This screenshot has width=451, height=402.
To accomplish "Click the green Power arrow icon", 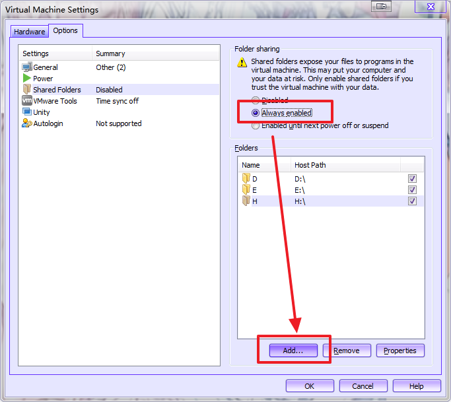I will tap(27, 79).
